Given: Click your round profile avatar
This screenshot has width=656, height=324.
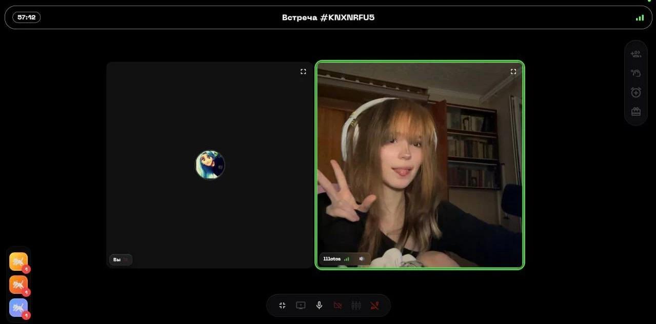Looking at the screenshot, I should [x=210, y=165].
